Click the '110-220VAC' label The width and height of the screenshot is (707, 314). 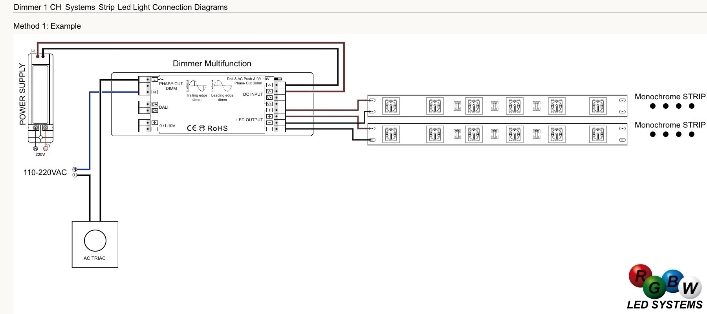point(45,172)
